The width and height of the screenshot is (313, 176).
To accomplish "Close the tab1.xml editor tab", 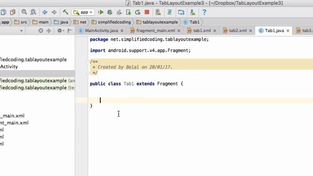I will (x=215, y=31).
